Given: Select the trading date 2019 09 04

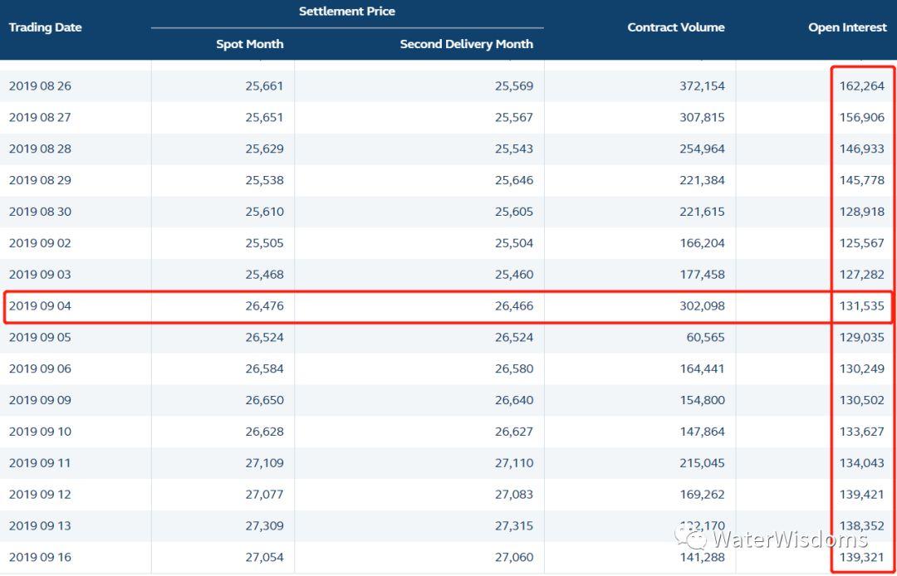Looking at the screenshot, I should coord(40,306).
